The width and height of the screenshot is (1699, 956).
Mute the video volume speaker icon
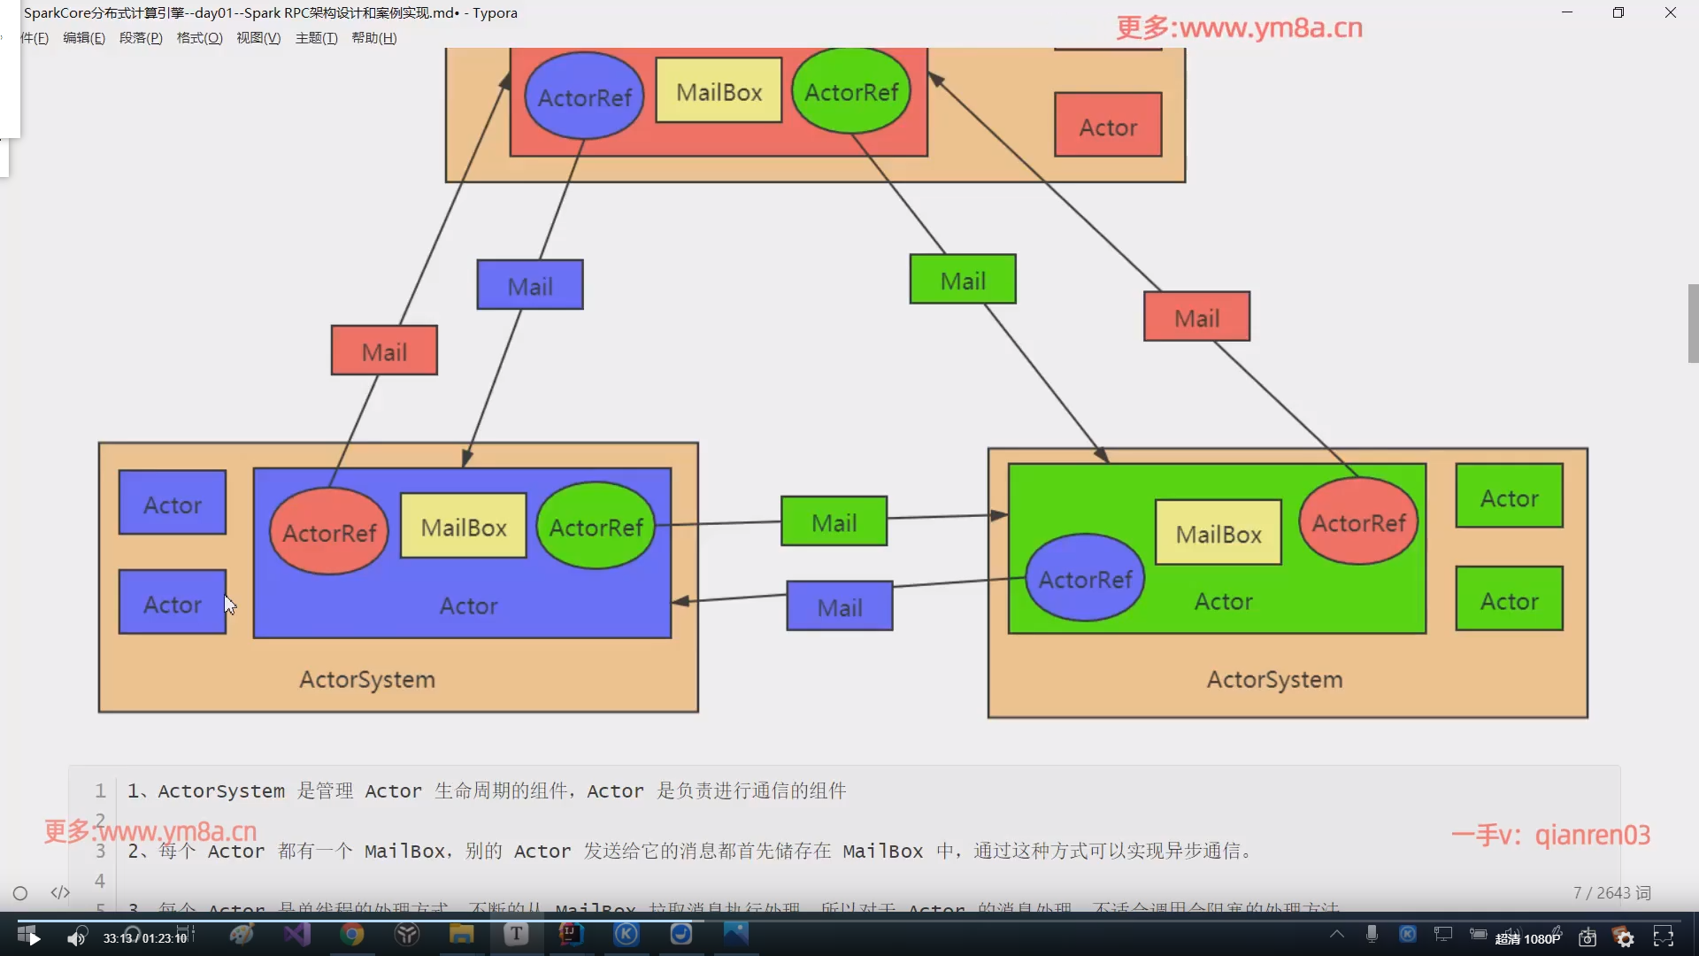click(76, 938)
